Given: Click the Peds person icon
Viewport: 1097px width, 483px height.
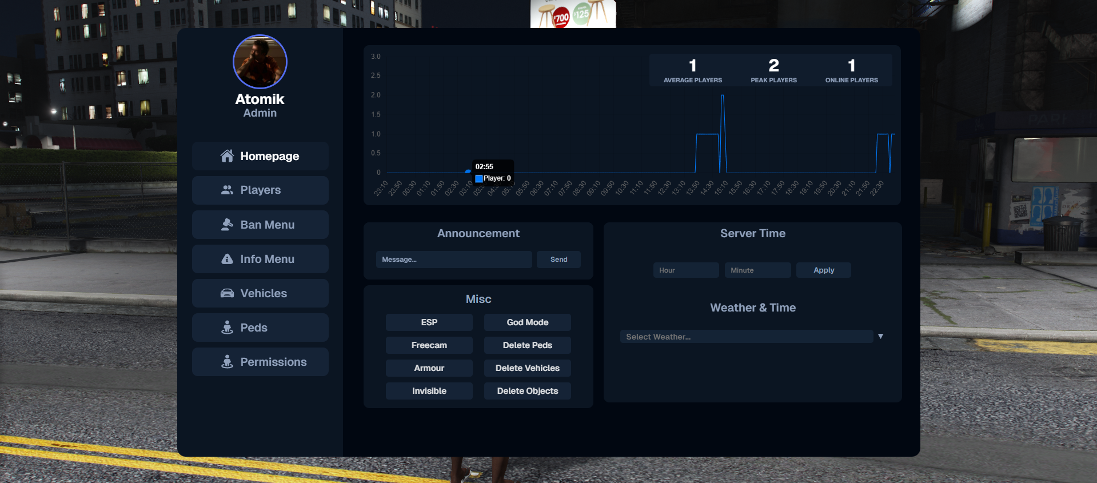Looking at the screenshot, I should click(x=227, y=328).
